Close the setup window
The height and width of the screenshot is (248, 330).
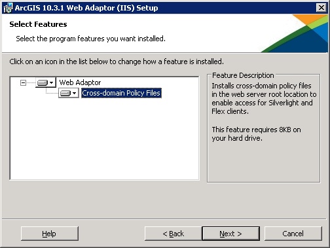coord(321,8)
